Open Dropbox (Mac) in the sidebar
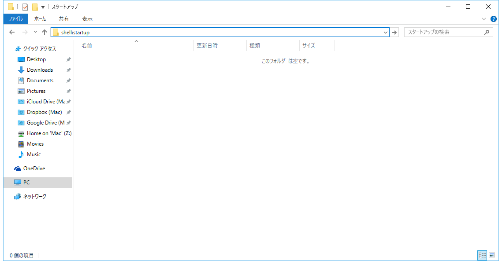The width and height of the screenshot is (502, 264). click(45, 112)
